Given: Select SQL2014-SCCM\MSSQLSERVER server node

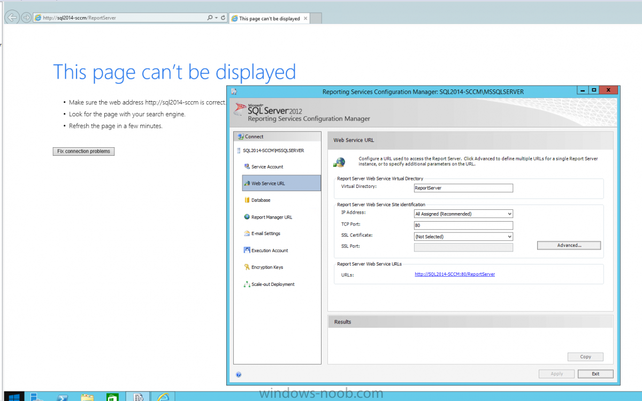Looking at the screenshot, I should click(x=273, y=150).
